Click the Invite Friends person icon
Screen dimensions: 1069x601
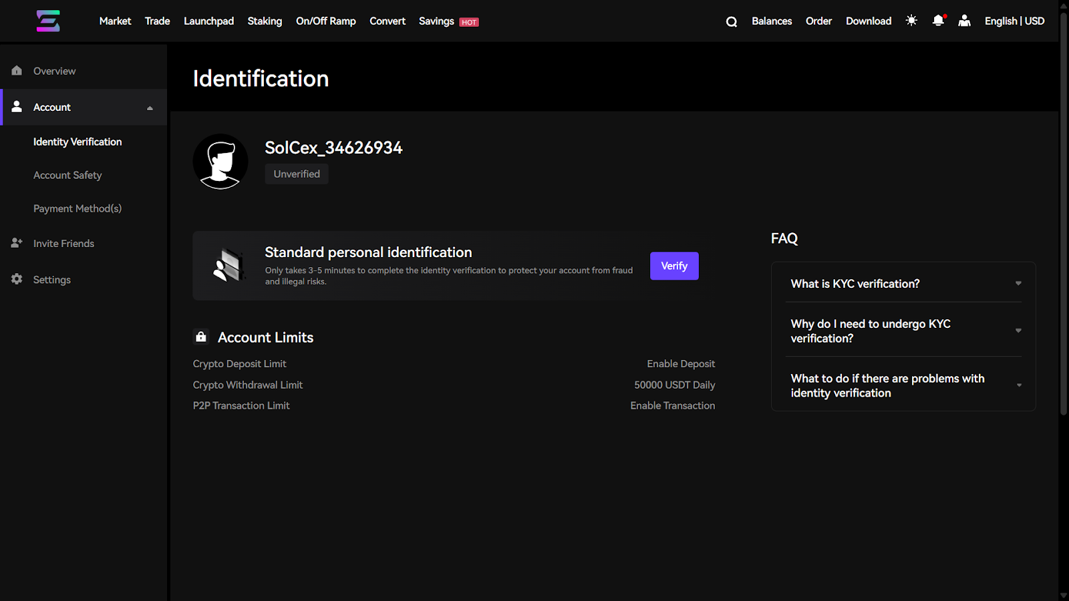pos(17,243)
